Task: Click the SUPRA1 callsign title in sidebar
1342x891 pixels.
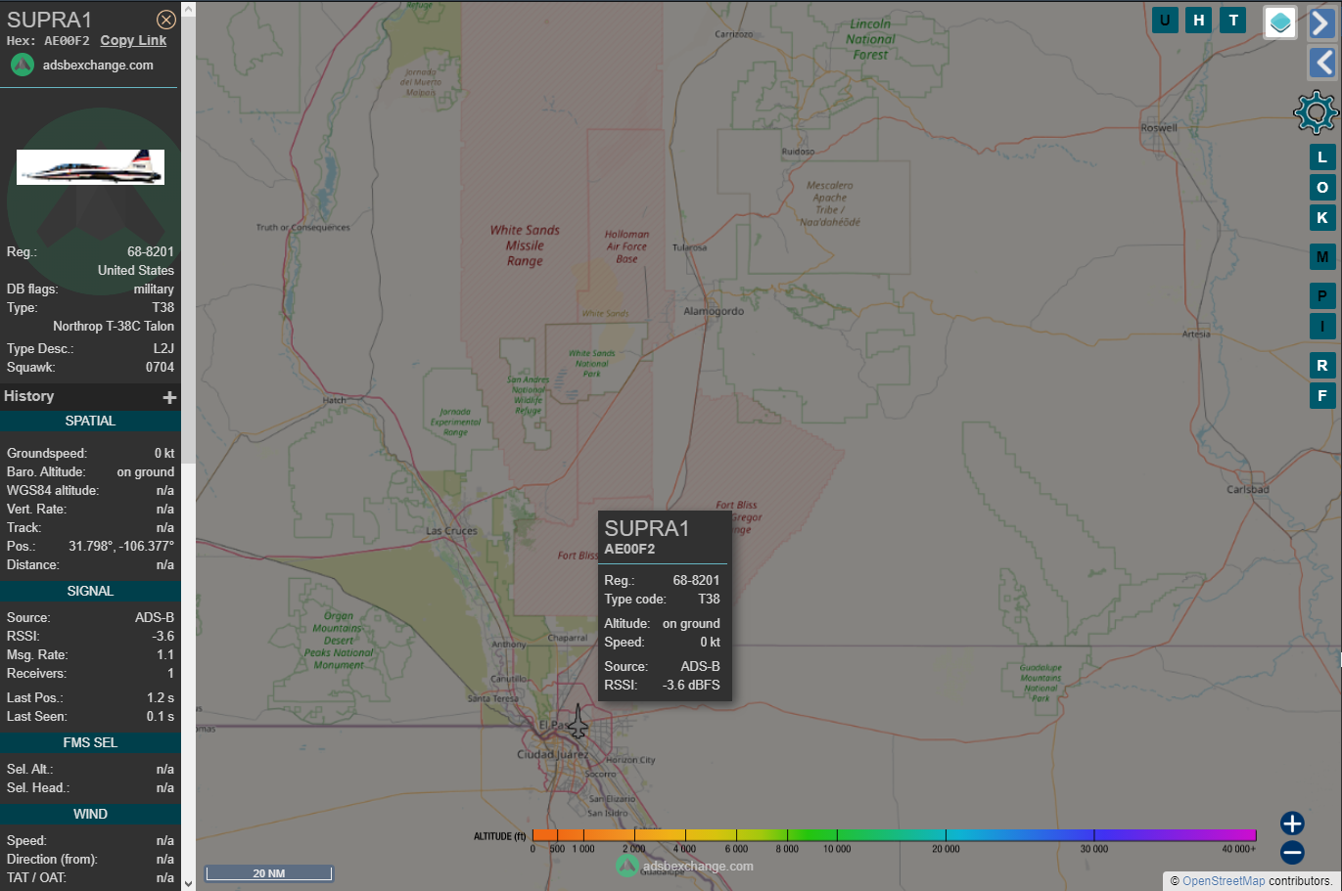Action: (49, 20)
